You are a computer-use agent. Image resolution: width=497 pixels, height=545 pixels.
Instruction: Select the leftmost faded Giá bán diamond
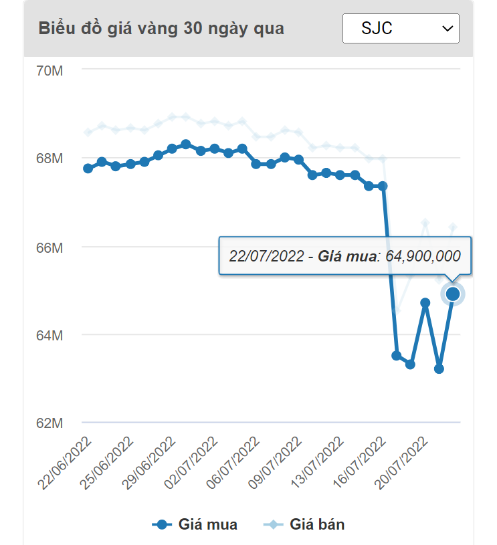[x=88, y=132]
